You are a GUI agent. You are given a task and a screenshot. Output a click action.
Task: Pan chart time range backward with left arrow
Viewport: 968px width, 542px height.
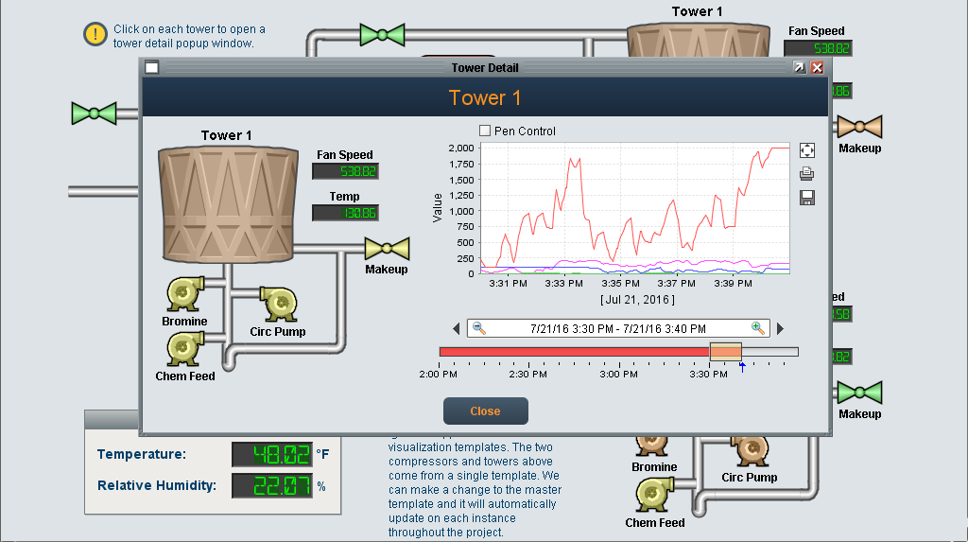point(457,329)
